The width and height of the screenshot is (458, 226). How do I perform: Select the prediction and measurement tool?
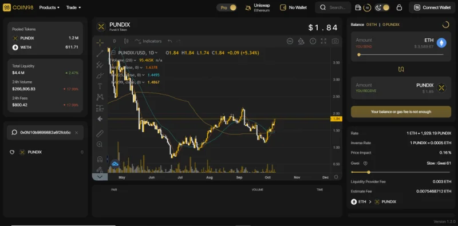click(x=100, y=108)
